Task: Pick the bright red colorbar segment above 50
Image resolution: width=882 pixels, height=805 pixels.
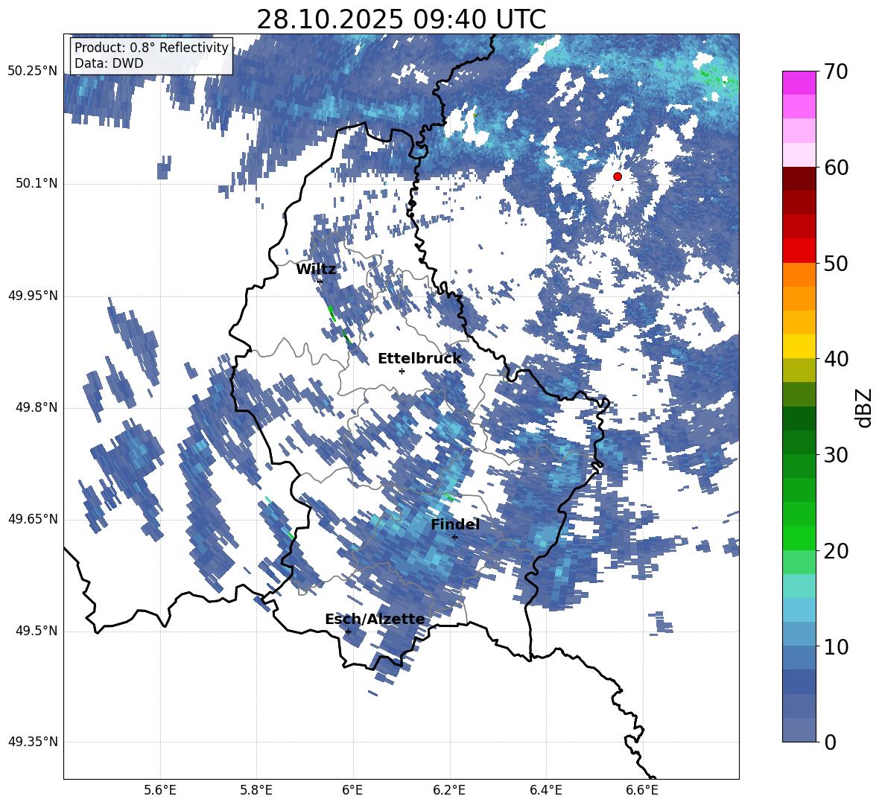Action: point(799,251)
